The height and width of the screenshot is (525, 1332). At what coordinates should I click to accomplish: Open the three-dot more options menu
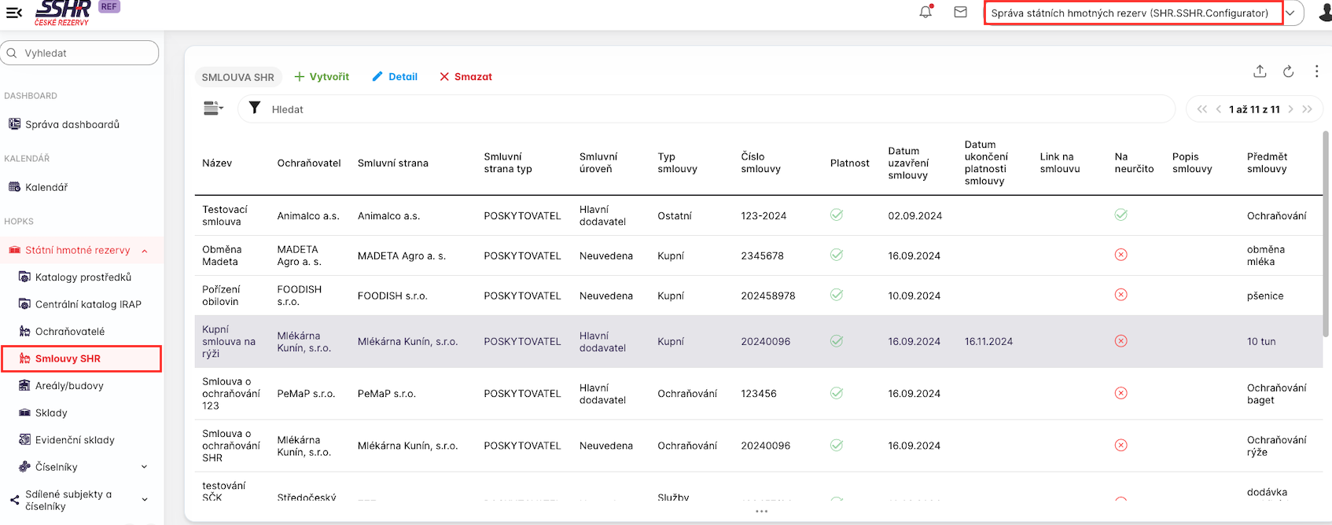(1316, 72)
